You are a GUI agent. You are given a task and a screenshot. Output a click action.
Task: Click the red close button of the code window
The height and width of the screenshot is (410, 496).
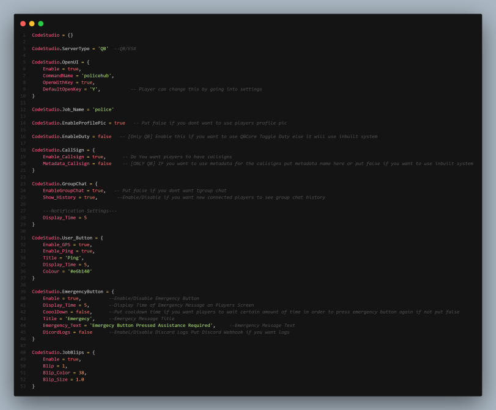tap(23, 24)
